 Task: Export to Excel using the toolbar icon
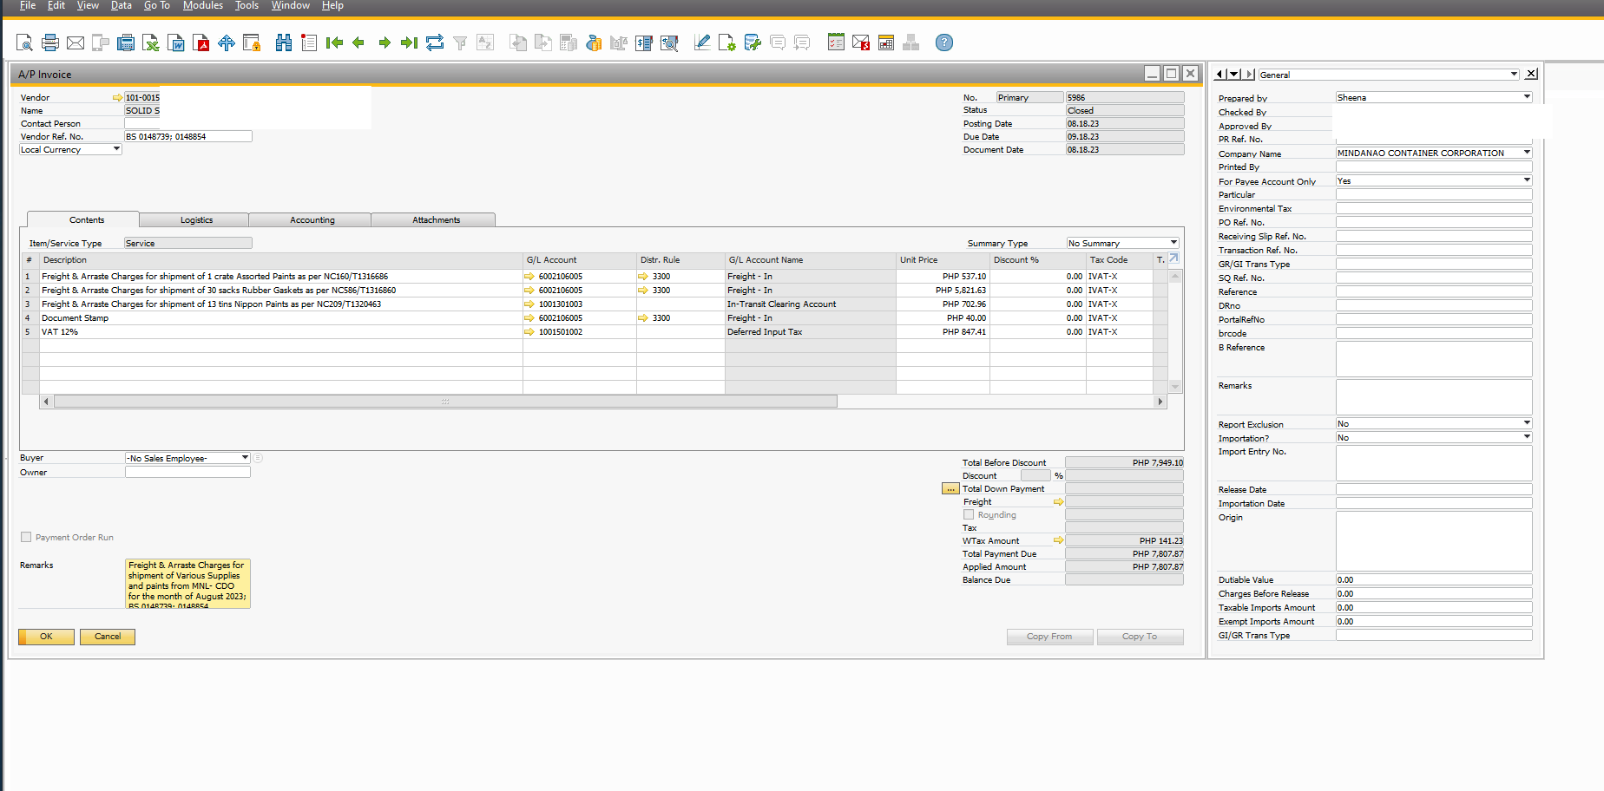[151, 42]
